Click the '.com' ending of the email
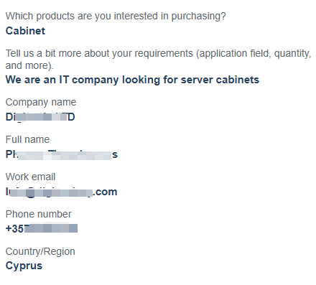316x285 pixels. (105, 192)
